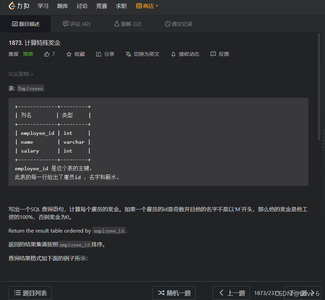The width and height of the screenshot is (325, 300).
Task: Switch to the 评论 (42) tab
Action: (76, 24)
